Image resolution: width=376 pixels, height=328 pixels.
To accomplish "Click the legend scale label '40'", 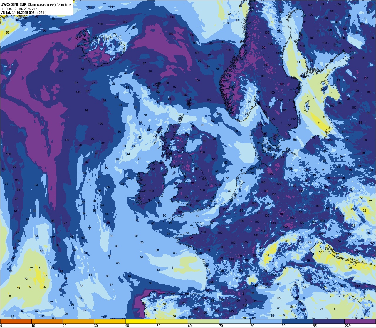I will tap(127, 326).
